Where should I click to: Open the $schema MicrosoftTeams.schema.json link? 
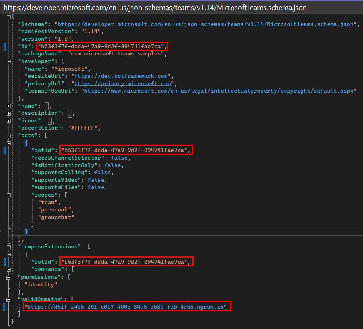pyautogui.click(x=206, y=24)
